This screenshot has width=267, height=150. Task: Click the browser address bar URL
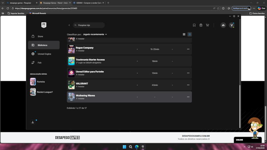coord(46,8)
